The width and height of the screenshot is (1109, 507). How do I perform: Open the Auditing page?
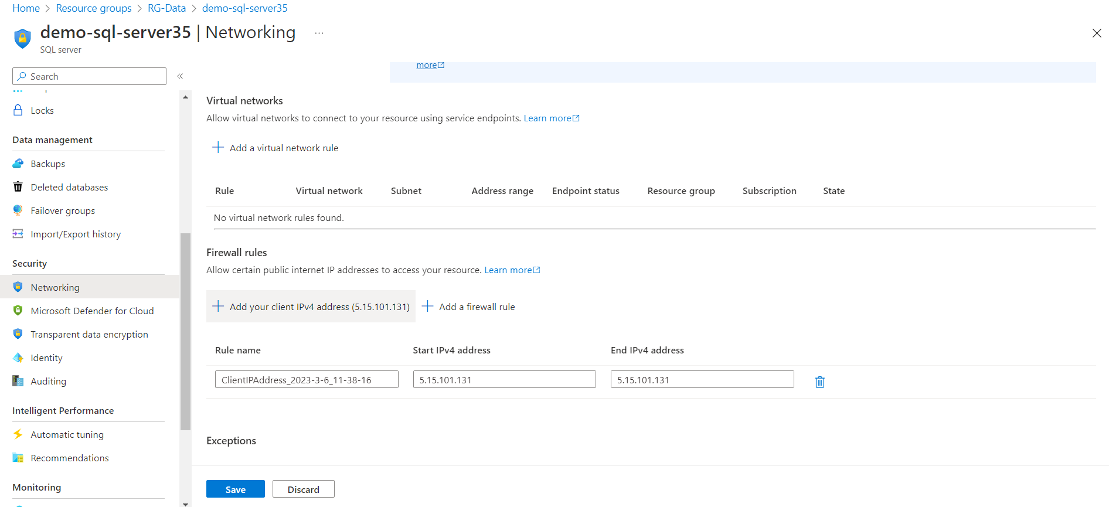point(48,381)
